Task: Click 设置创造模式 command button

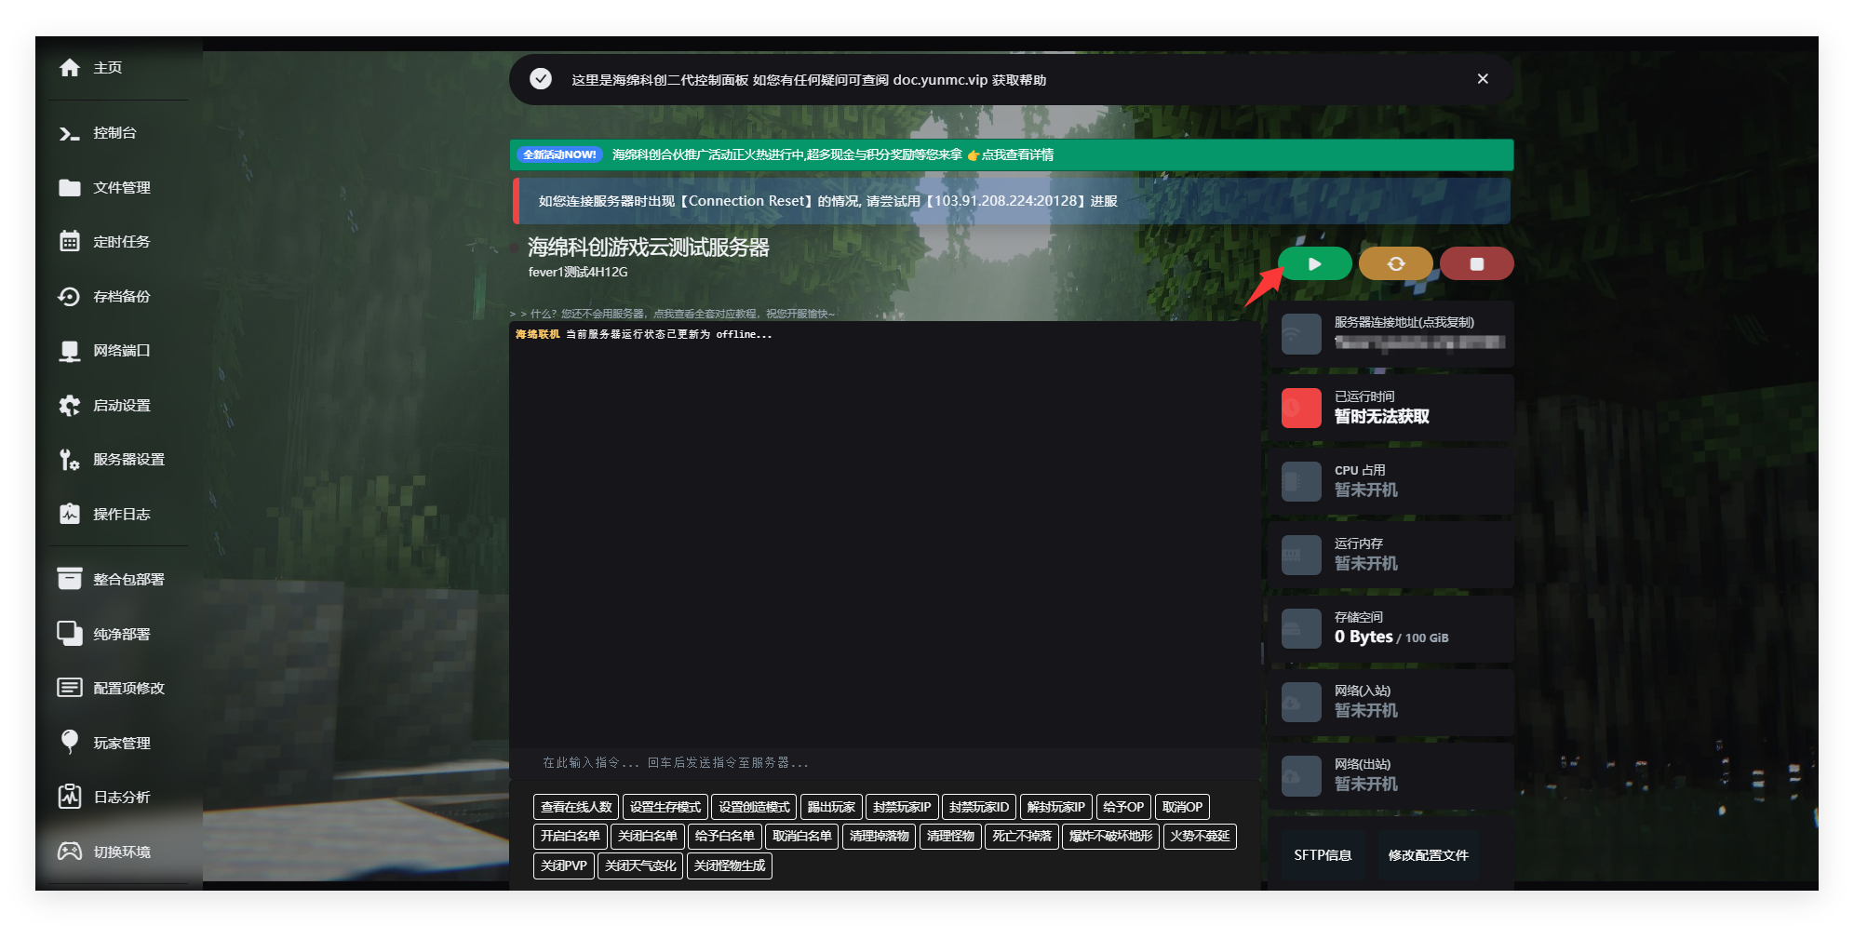Action: coord(754,807)
